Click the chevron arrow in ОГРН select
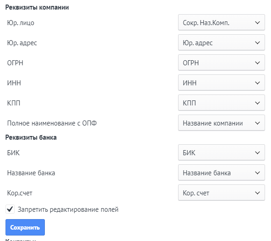271x241 pixels. [x=258, y=63]
